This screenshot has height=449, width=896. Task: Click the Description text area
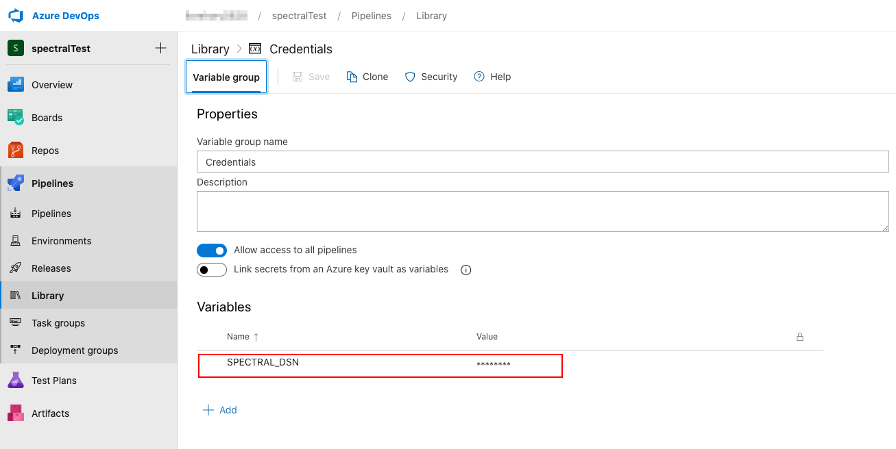(542, 211)
